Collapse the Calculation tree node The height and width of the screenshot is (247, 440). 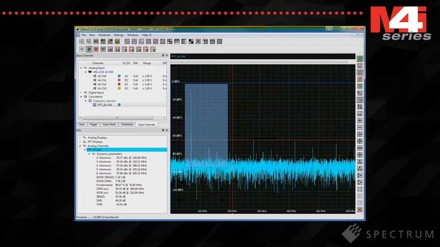tap(81, 97)
